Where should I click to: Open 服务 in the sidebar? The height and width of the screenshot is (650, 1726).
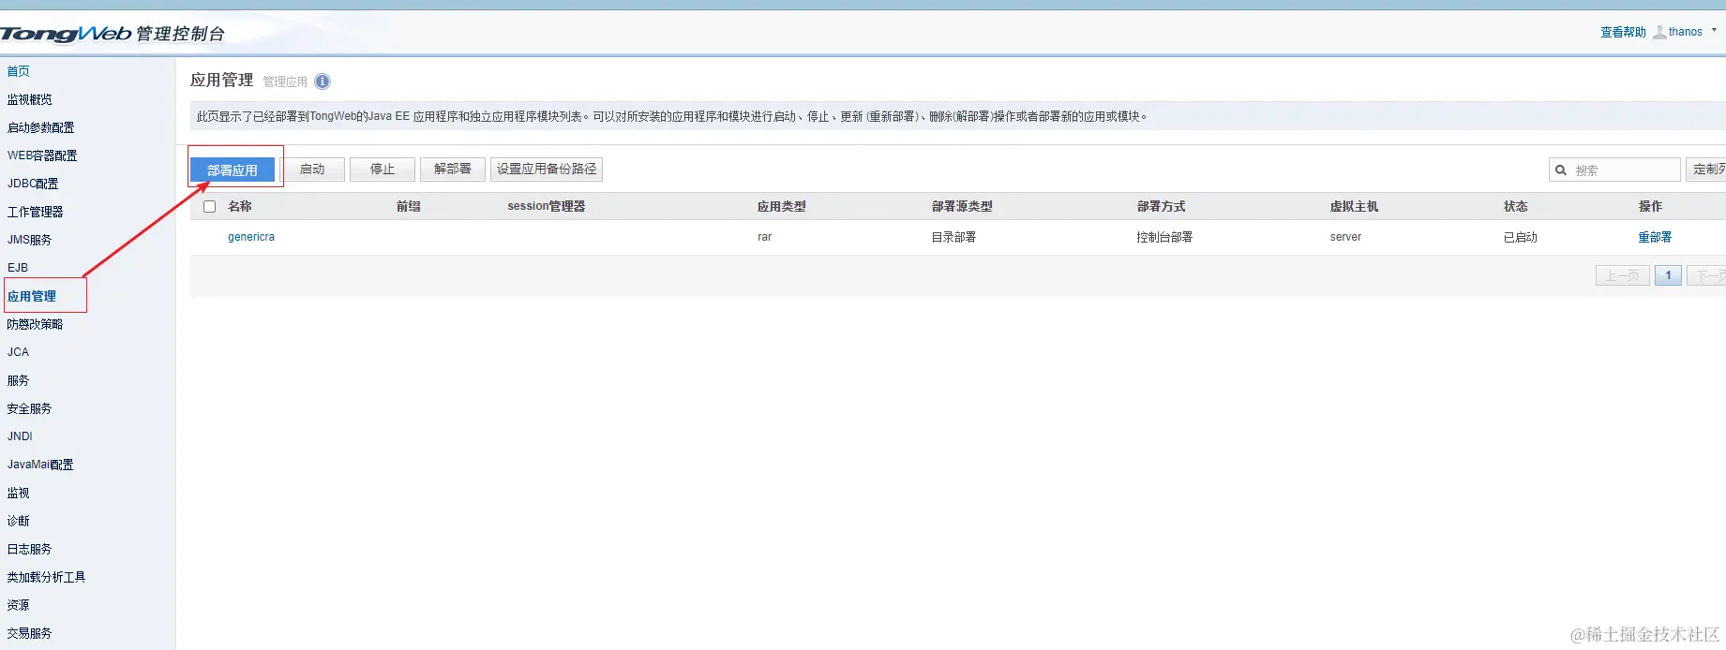pos(19,380)
